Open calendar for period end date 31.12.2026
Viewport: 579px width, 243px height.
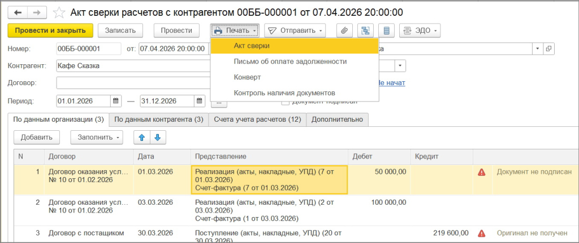pos(199,101)
